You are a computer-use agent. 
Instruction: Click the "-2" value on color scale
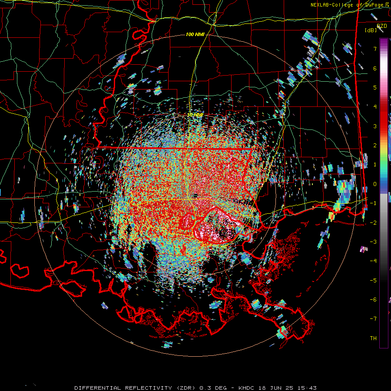pos(373,222)
